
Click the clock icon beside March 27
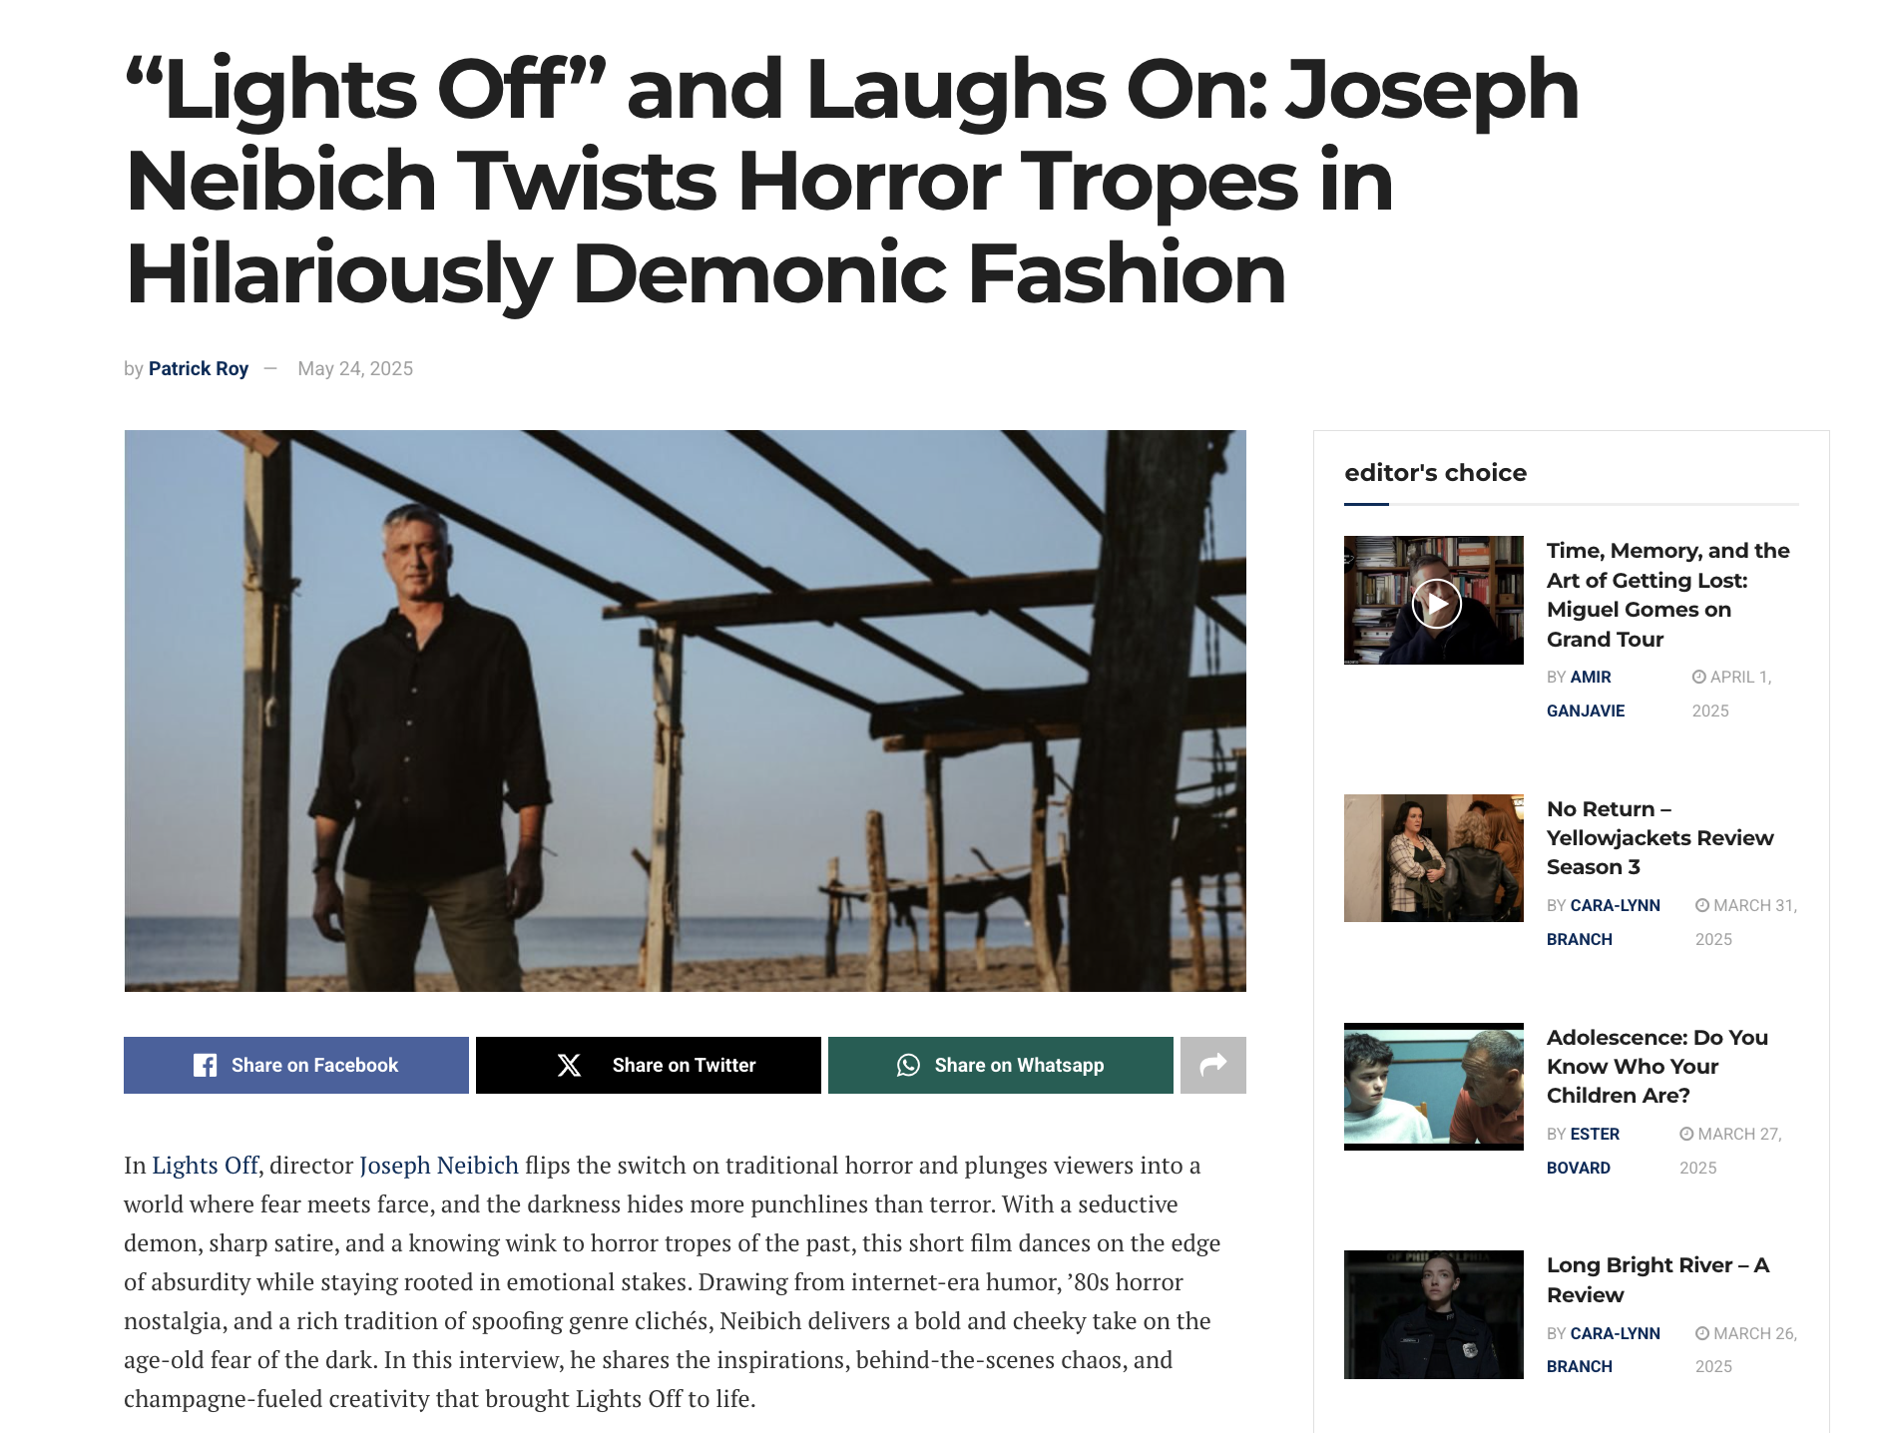[x=1686, y=1134]
